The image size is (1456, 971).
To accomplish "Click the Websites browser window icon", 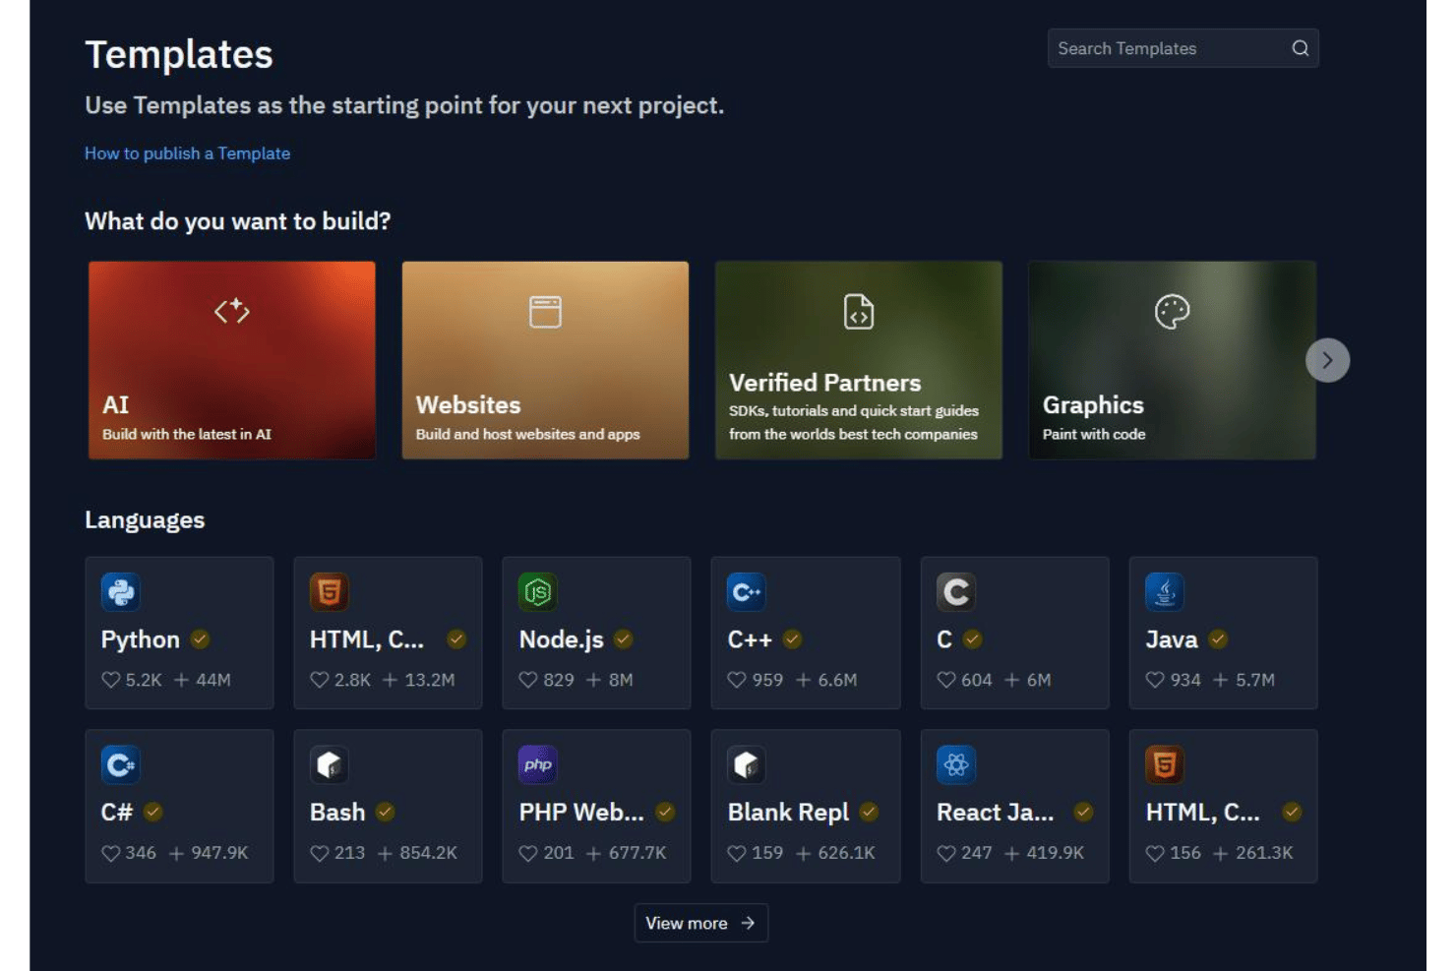I will pos(545,312).
